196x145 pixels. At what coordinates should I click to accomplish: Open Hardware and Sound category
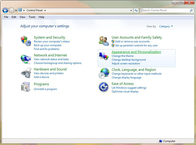click(50, 69)
